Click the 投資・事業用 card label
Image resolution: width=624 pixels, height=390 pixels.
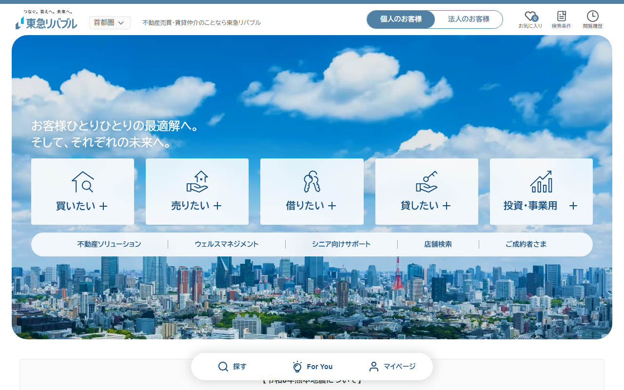tap(530, 206)
